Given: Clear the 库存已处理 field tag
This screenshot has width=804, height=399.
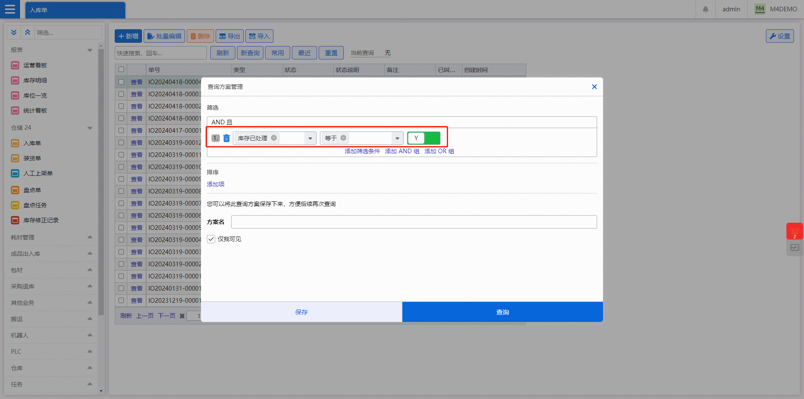Looking at the screenshot, I should coord(274,138).
